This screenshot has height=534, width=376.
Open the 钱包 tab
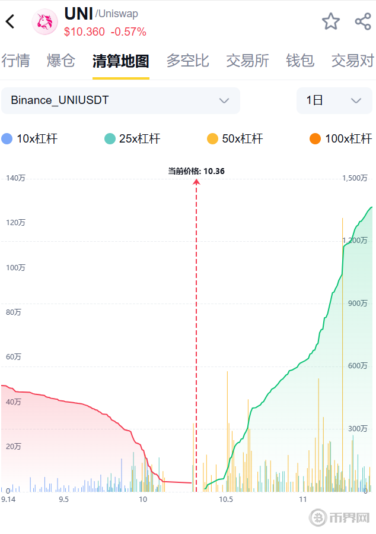[300, 61]
